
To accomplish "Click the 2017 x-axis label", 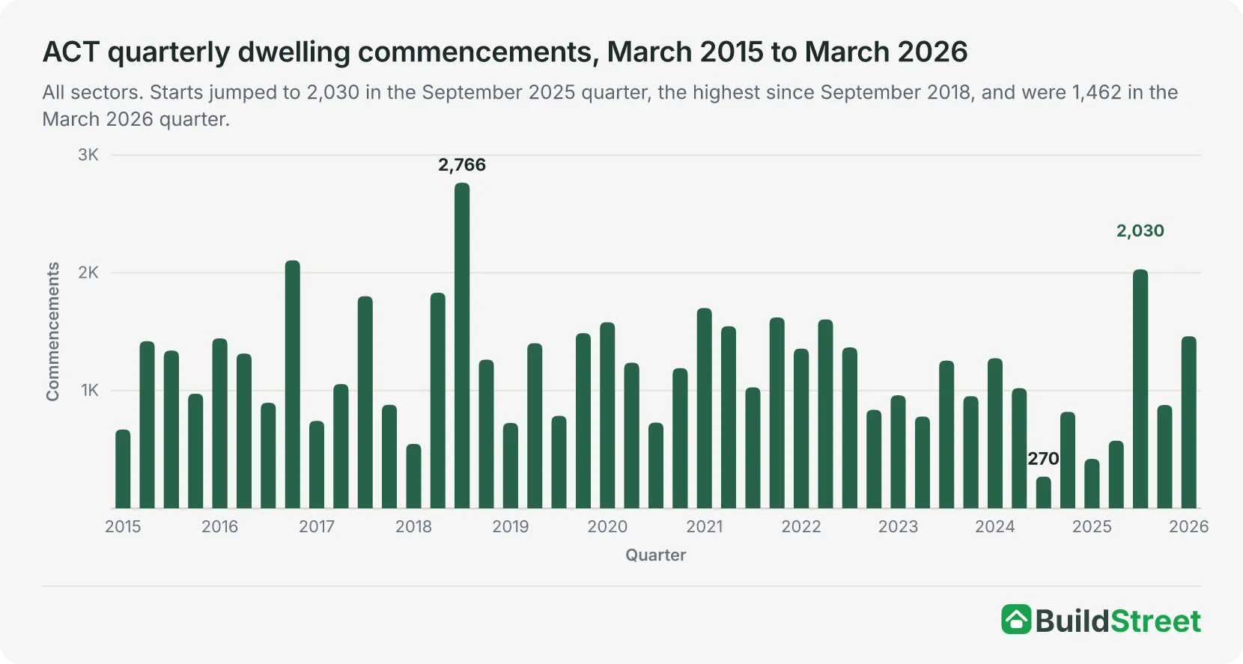I will coord(317,526).
